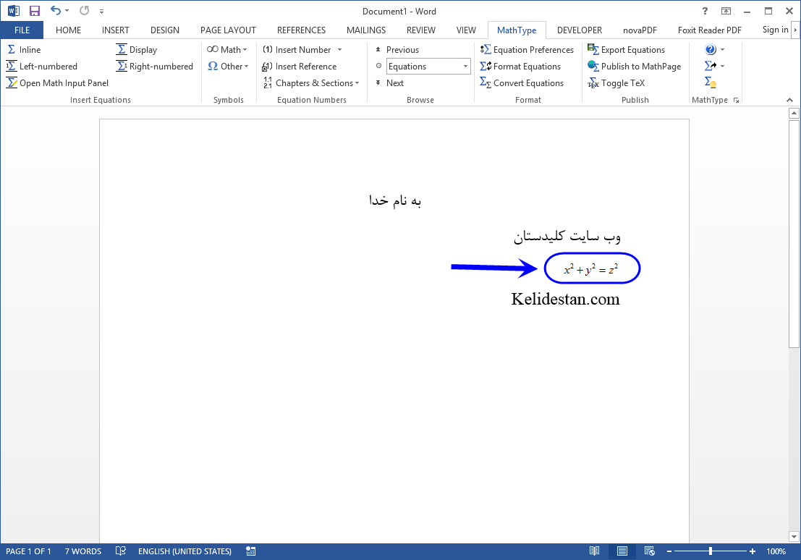801x560 pixels.
Task: Collapse the ribbon
Action: [x=789, y=100]
